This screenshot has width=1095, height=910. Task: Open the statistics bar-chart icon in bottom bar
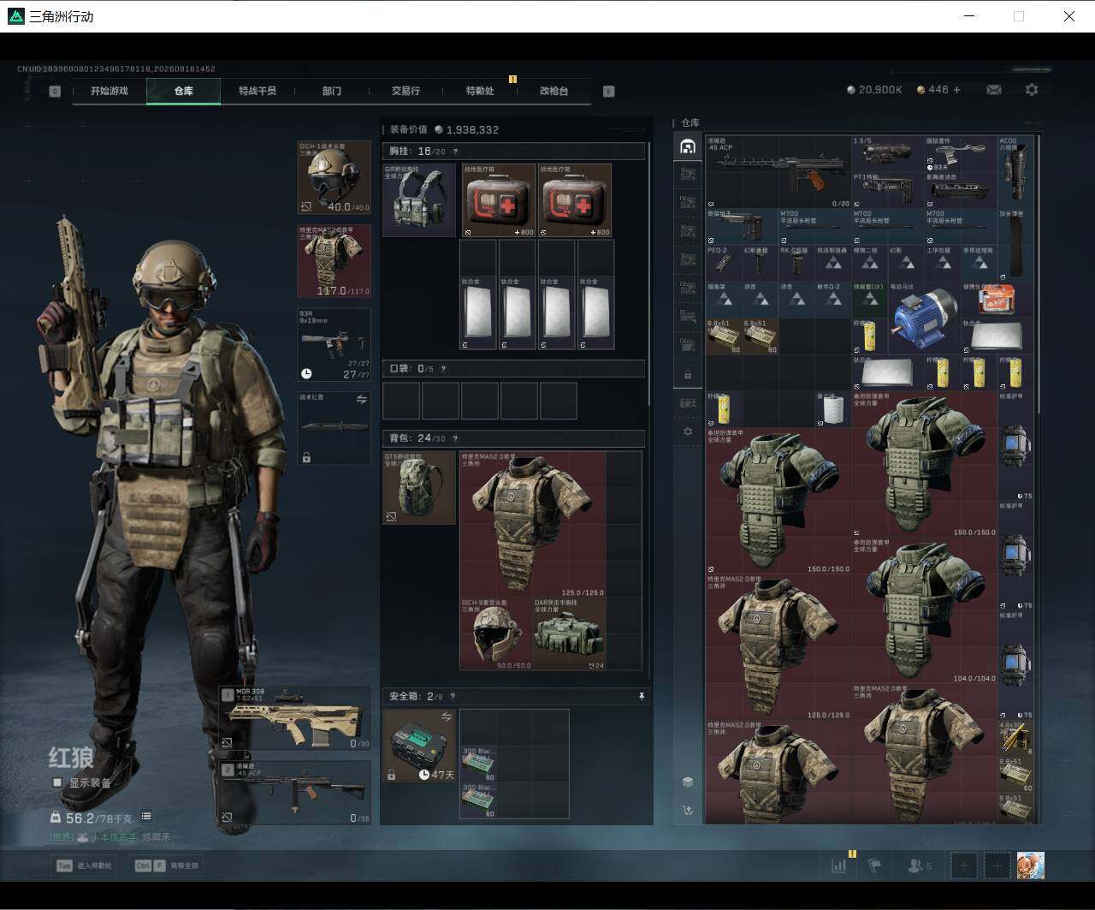click(x=839, y=865)
